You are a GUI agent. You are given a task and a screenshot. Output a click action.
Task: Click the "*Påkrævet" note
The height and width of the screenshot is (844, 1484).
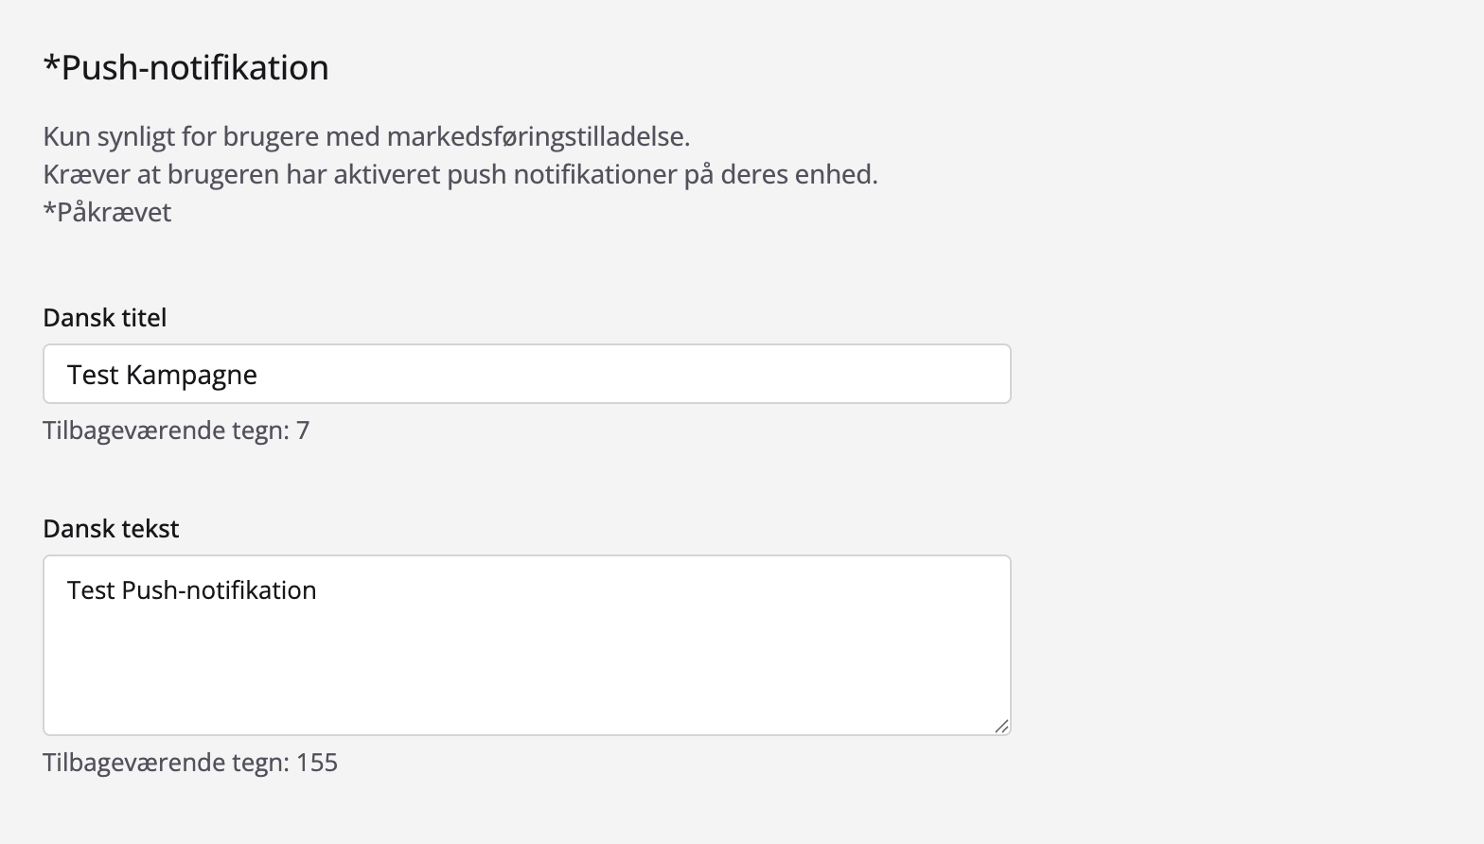coord(107,212)
